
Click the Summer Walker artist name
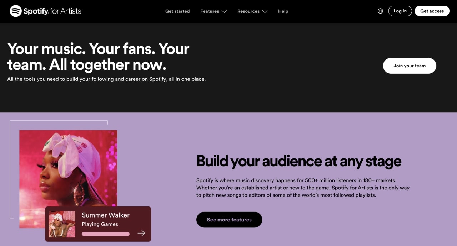point(105,215)
